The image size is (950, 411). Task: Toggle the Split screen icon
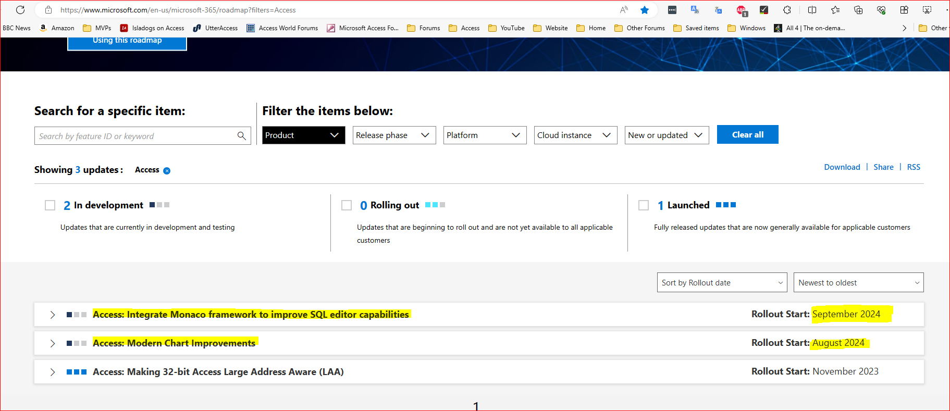click(812, 10)
